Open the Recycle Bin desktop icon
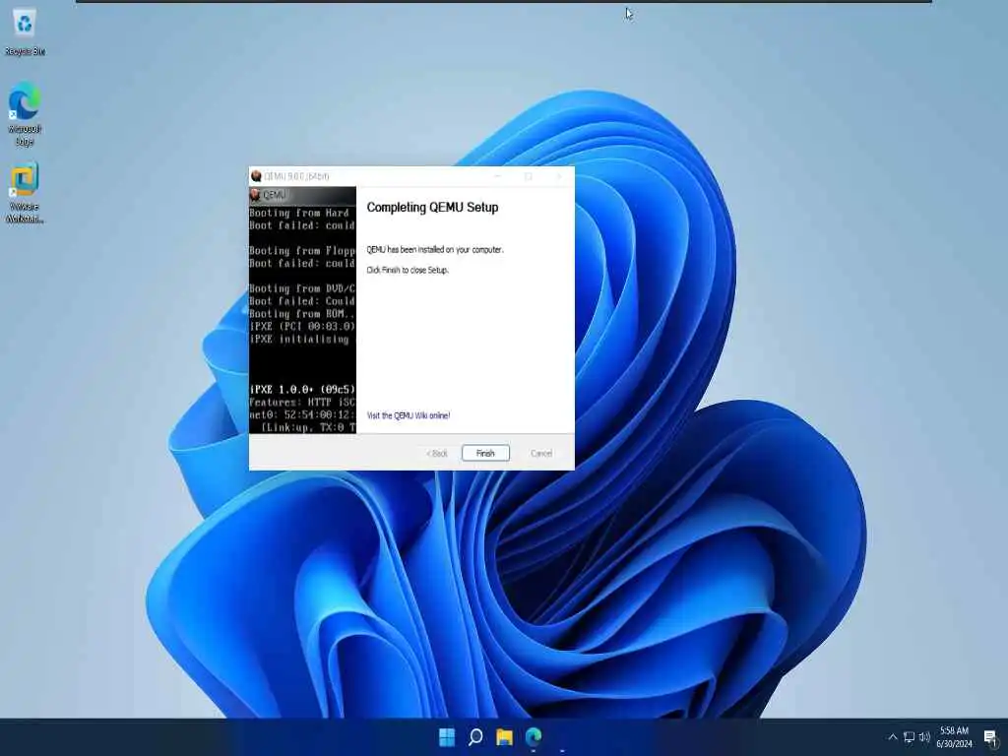The image size is (1008, 756). (x=25, y=32)
